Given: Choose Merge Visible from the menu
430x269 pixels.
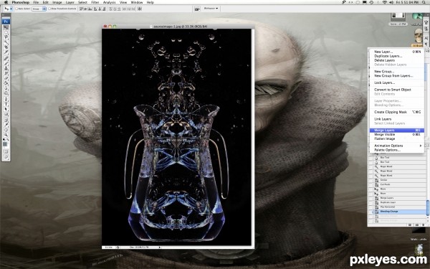Looking at the screenshot, I should [397, 135].
